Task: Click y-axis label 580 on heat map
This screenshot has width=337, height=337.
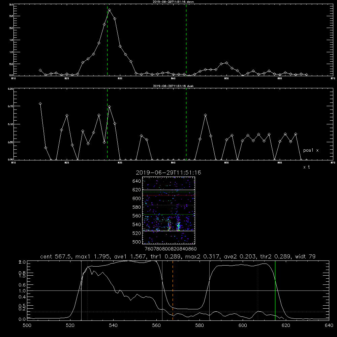Action: 137,207
